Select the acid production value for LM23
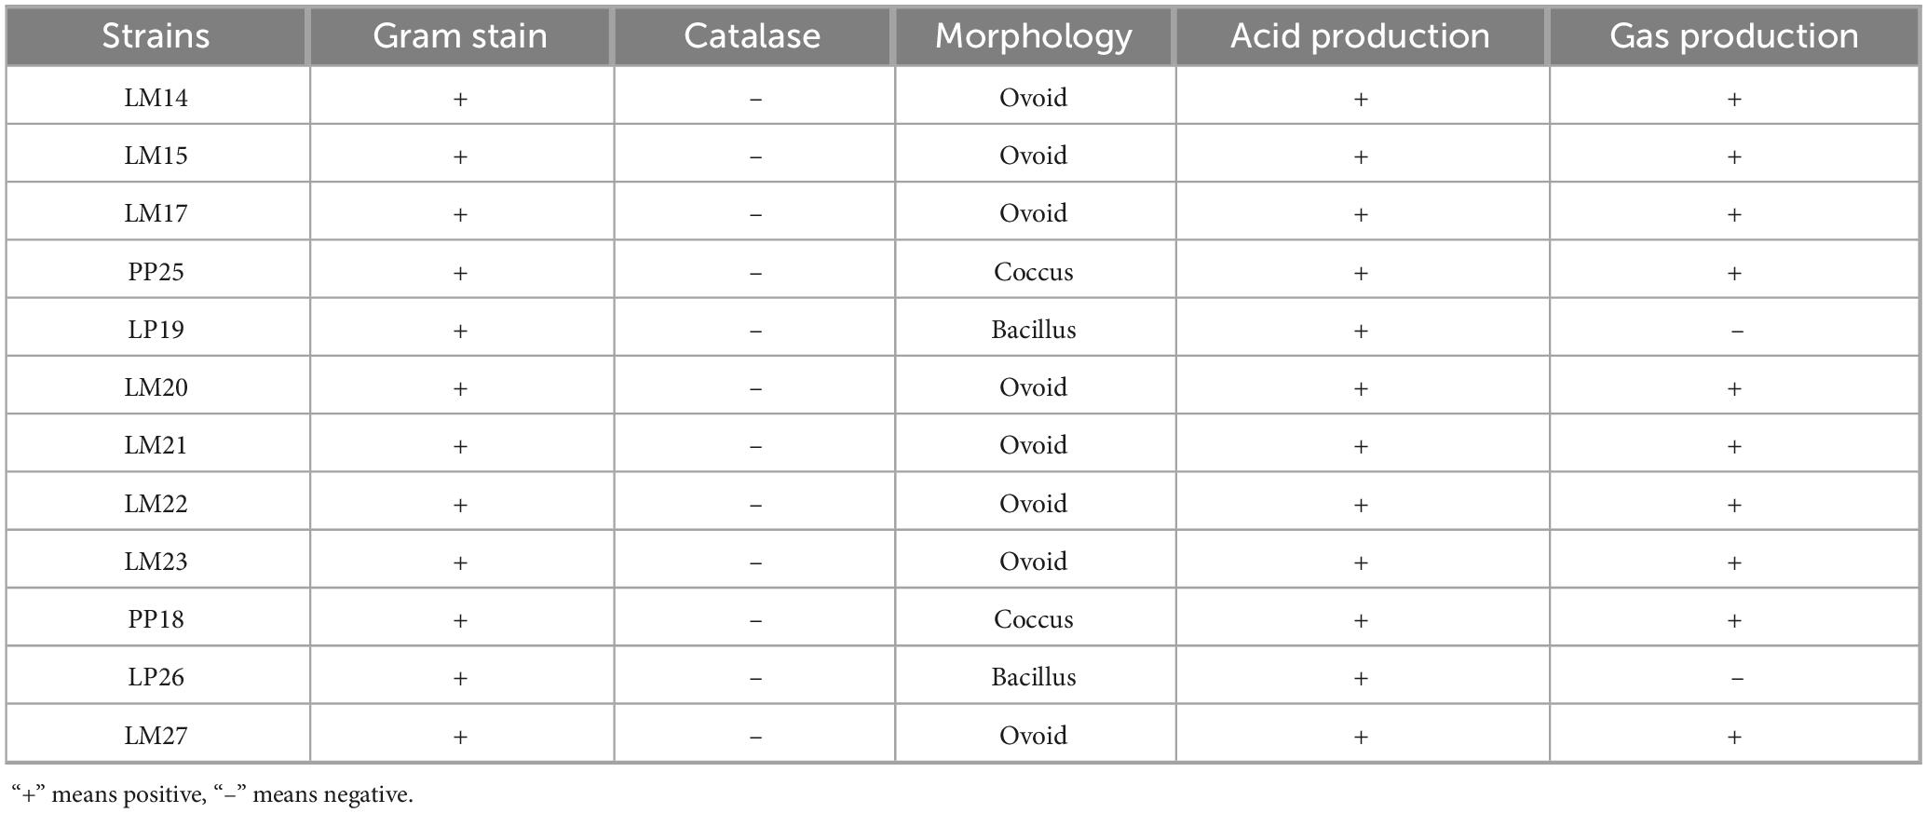 coord(1361,562)
